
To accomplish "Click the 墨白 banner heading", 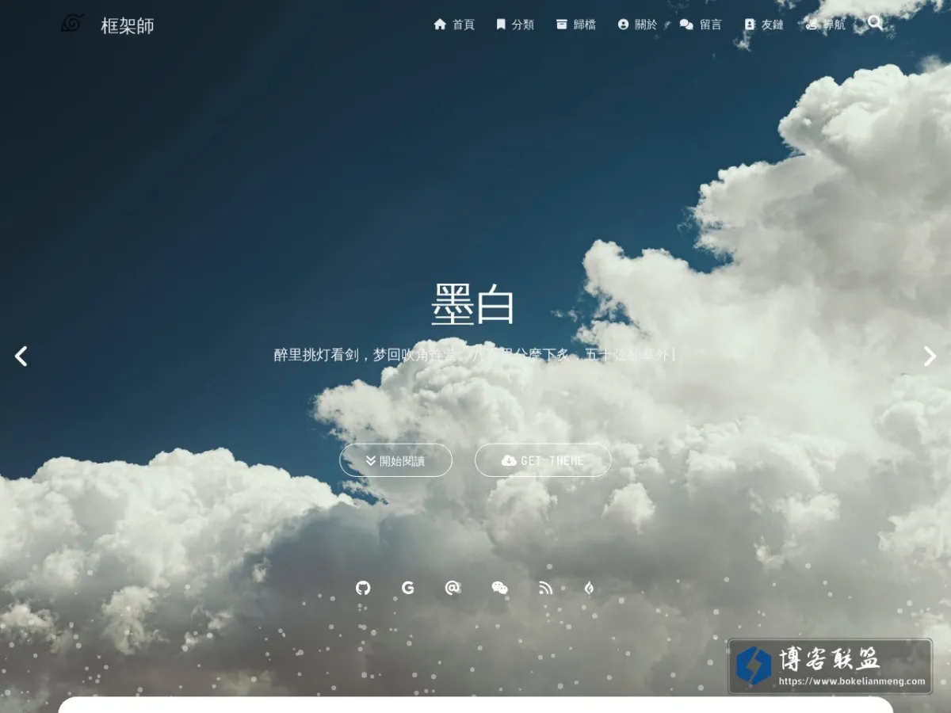I will pos(473,306).
